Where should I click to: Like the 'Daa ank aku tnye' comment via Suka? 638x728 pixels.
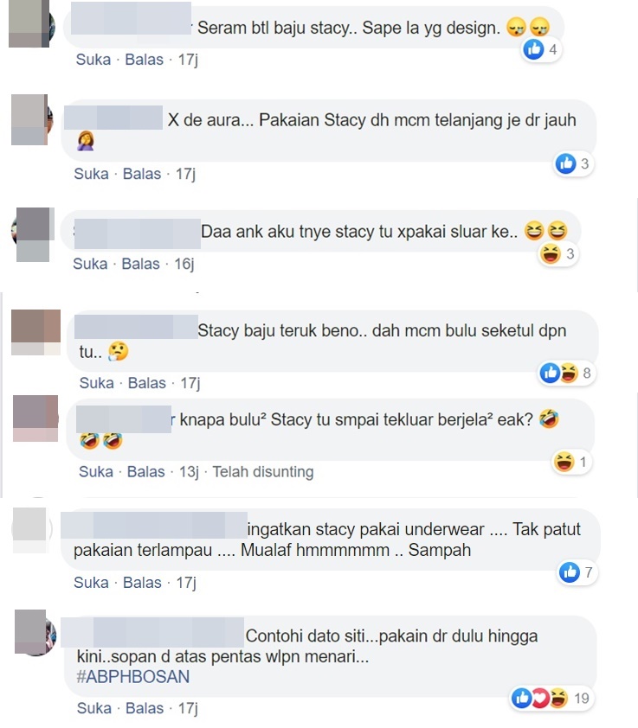coord(90,264)
